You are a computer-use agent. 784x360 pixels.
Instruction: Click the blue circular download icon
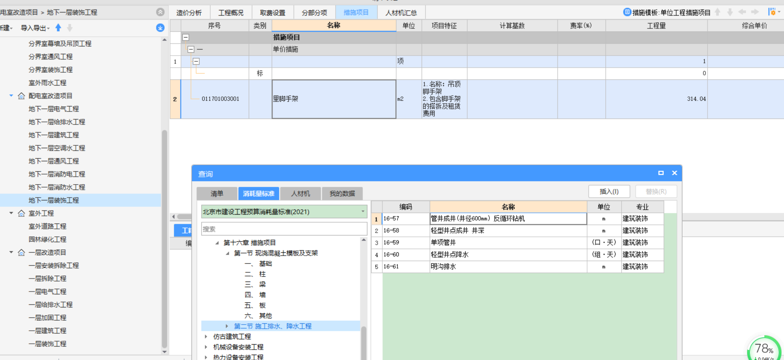pyautogui.click(x=160, y=28)
